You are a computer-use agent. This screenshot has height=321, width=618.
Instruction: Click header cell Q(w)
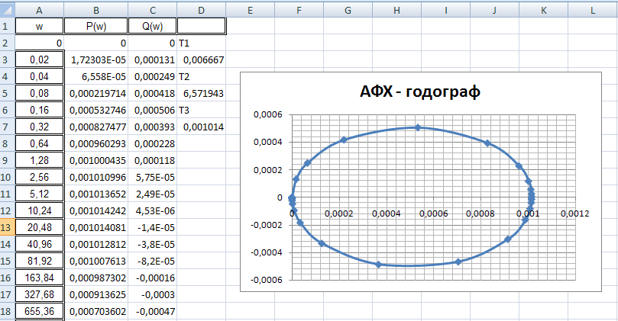pyautogui.click(x=153, y=27)
